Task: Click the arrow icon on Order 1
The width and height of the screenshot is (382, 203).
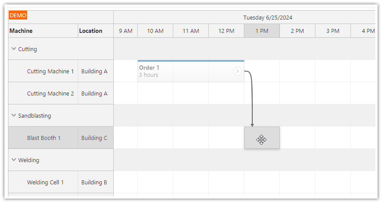Action: [238, 71]
